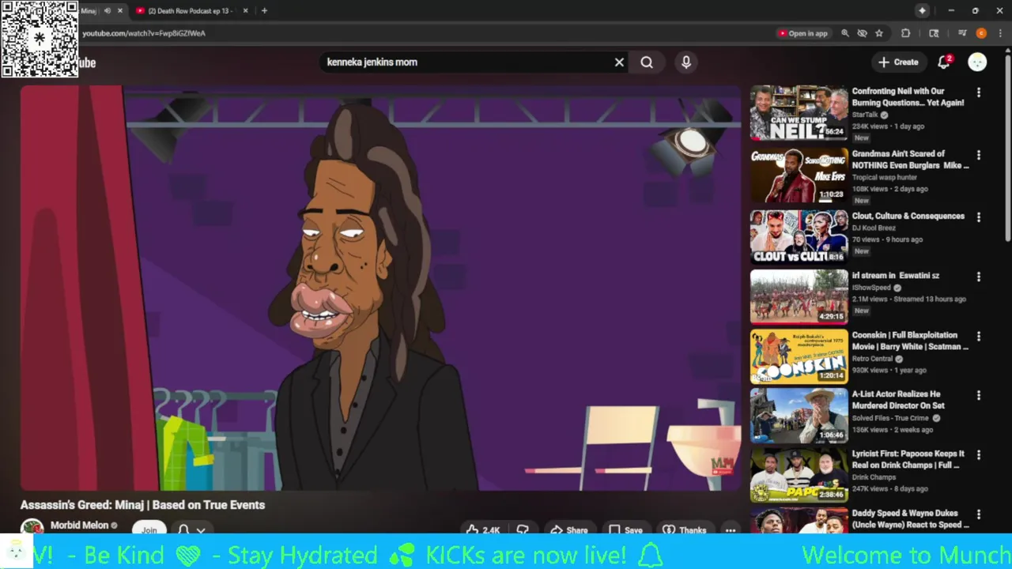Image resolution: width=1012 pixels, height=569 pixels.
Task: Switch to Death Row Podcast ep 13 tab
Action: 191,11
